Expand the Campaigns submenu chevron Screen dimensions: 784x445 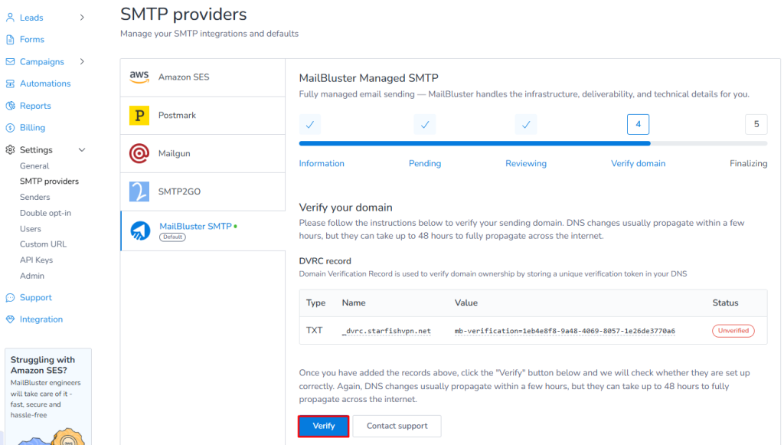[x=82, y=61]
